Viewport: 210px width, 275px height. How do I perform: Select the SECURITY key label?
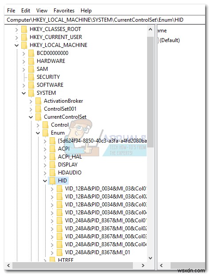point(48,77)
